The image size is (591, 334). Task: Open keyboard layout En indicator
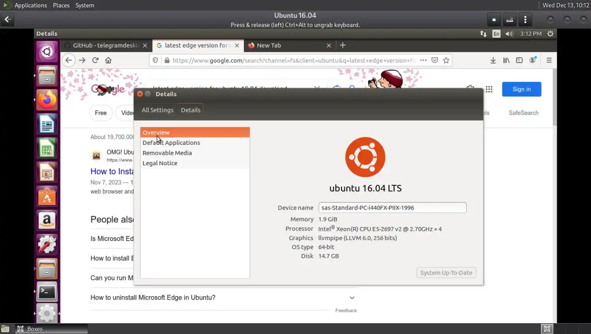pyautogui.click(x=496, y=33)
